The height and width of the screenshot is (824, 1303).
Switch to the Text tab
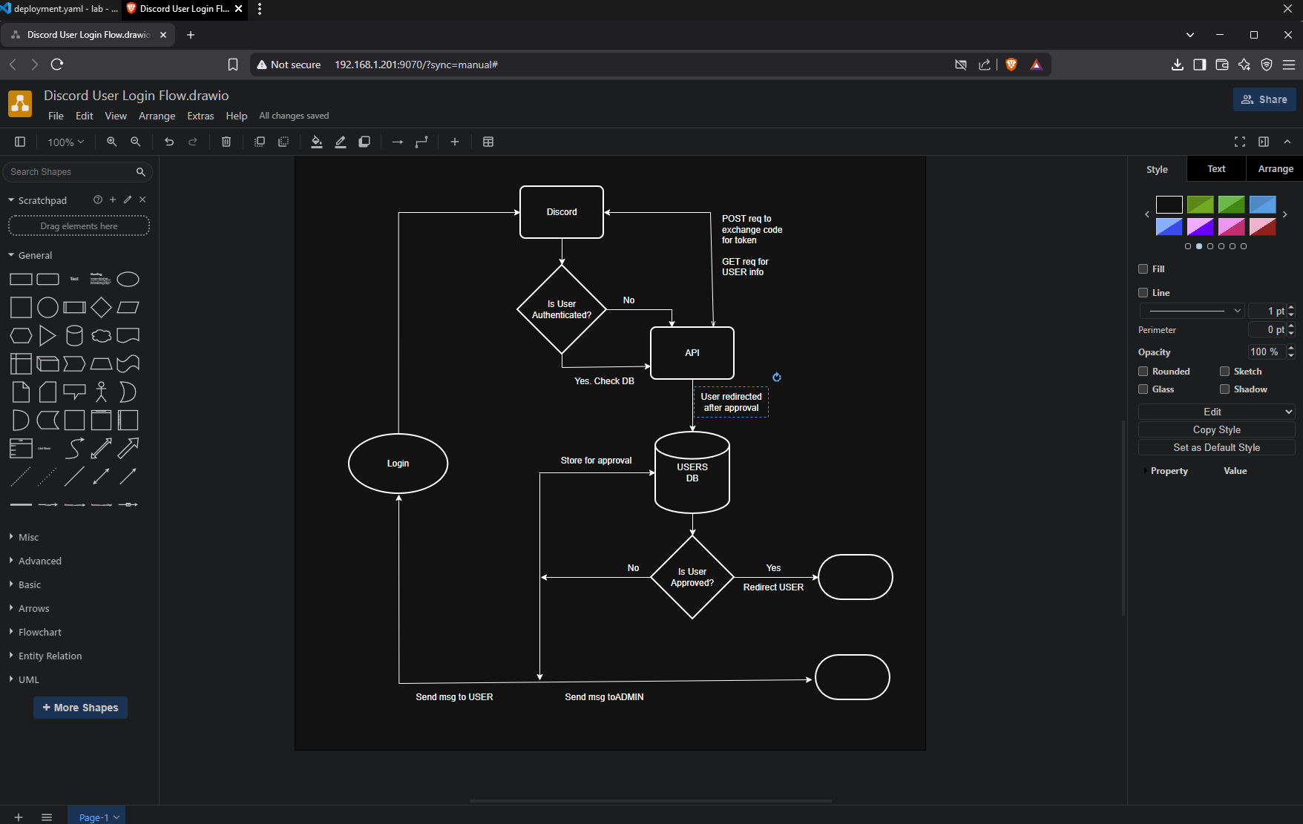click(x=1216, y=169)
